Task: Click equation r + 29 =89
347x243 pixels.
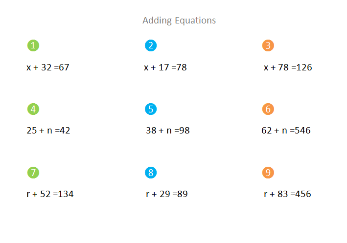Action: [x=167, y=194]
